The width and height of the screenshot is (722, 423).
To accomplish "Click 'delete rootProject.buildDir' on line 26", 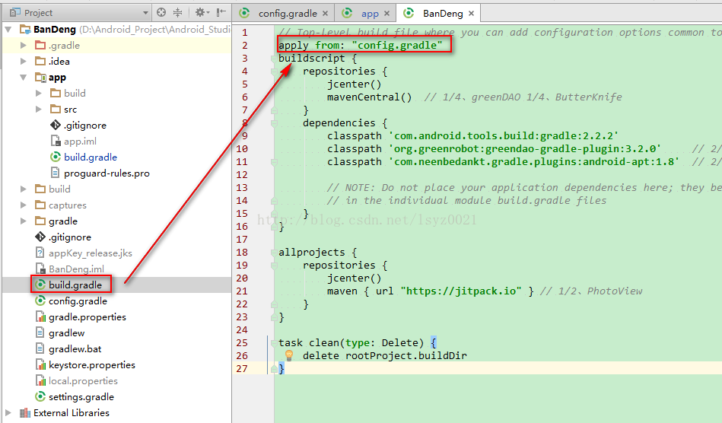I will (384, 356).
